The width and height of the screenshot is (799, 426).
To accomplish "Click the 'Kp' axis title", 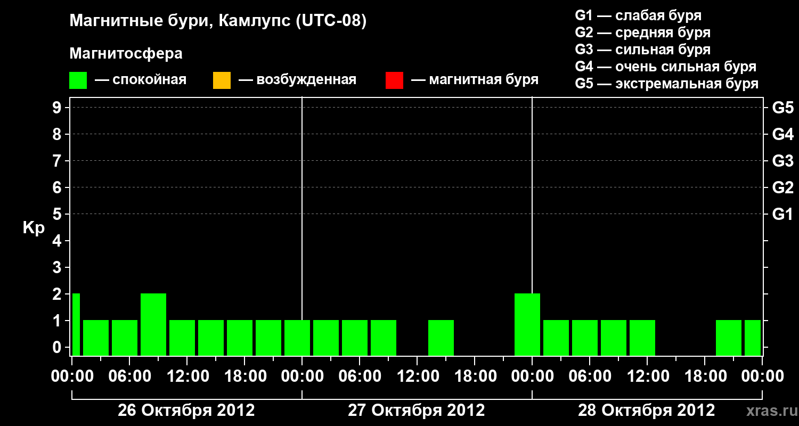I will 34,228.
